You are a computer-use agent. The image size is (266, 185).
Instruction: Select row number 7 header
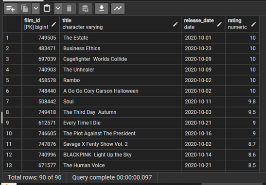click(12, 102)
